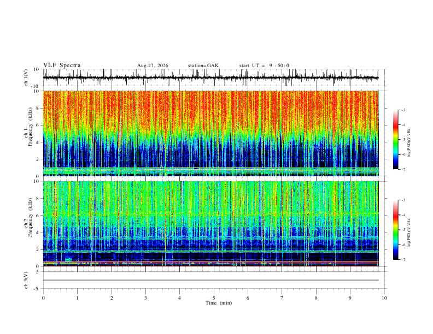The height and width of the screenshot is (334, 433).
Task: Click the ch.2 Frequency (kHz) axis label
Action: coord(30,218)
